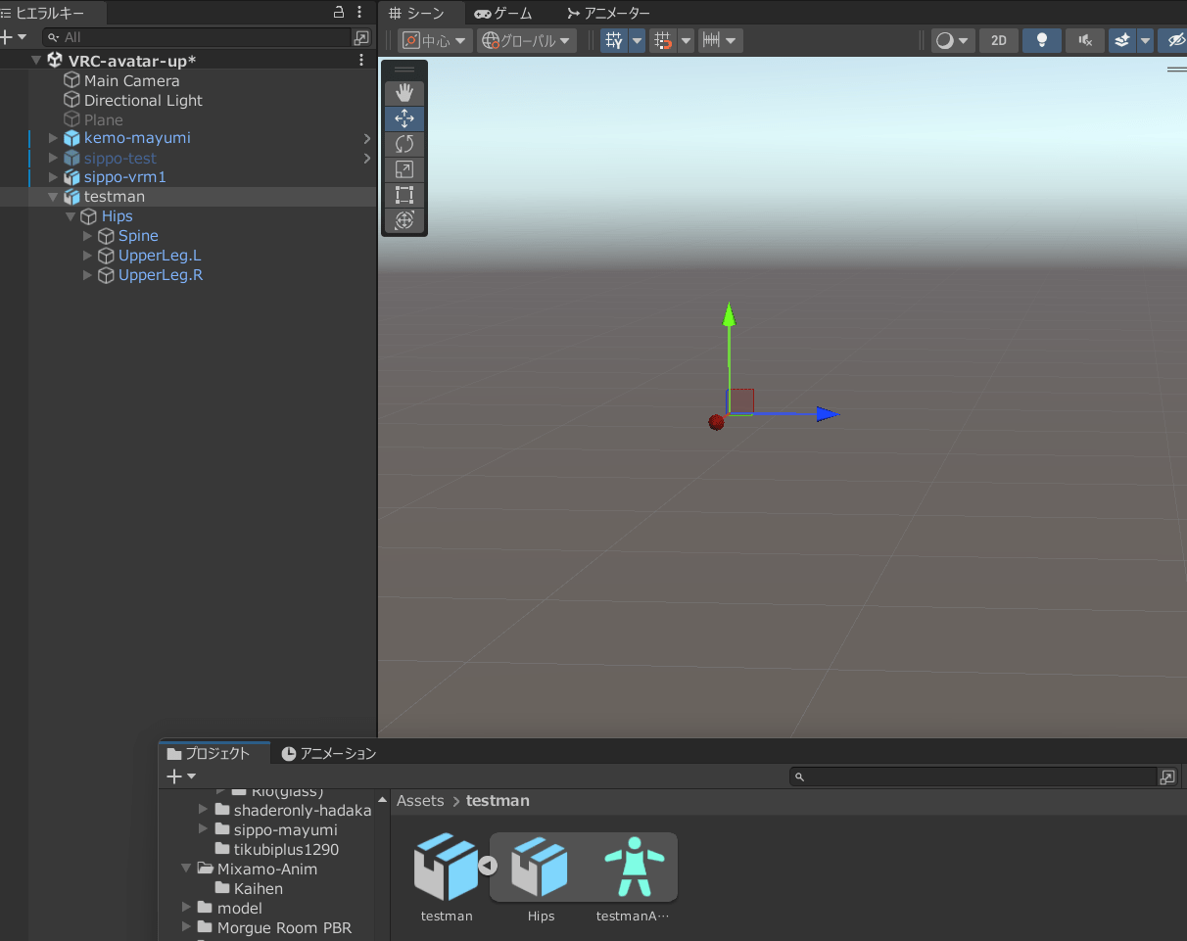Click the testmanAvatar asset icon
Image resolution: width=1187 pixels, height=941 pixels.
[x=634, y=868]
